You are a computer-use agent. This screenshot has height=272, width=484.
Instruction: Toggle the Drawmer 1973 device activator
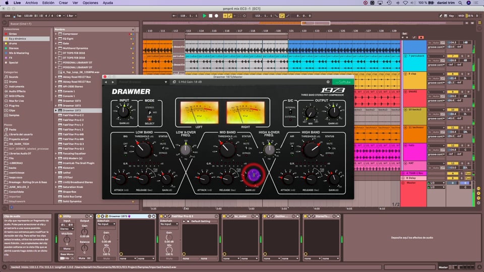click(x=98, y=216)
